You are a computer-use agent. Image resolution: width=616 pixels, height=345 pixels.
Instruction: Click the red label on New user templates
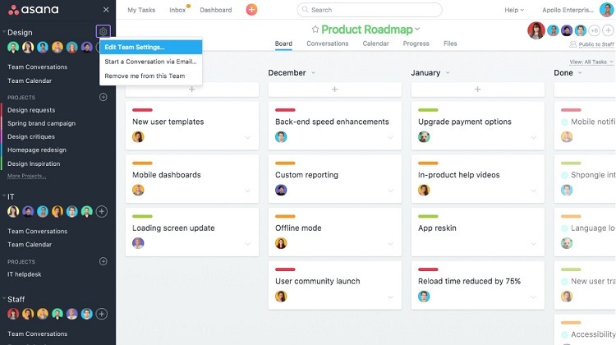[142, 110]
